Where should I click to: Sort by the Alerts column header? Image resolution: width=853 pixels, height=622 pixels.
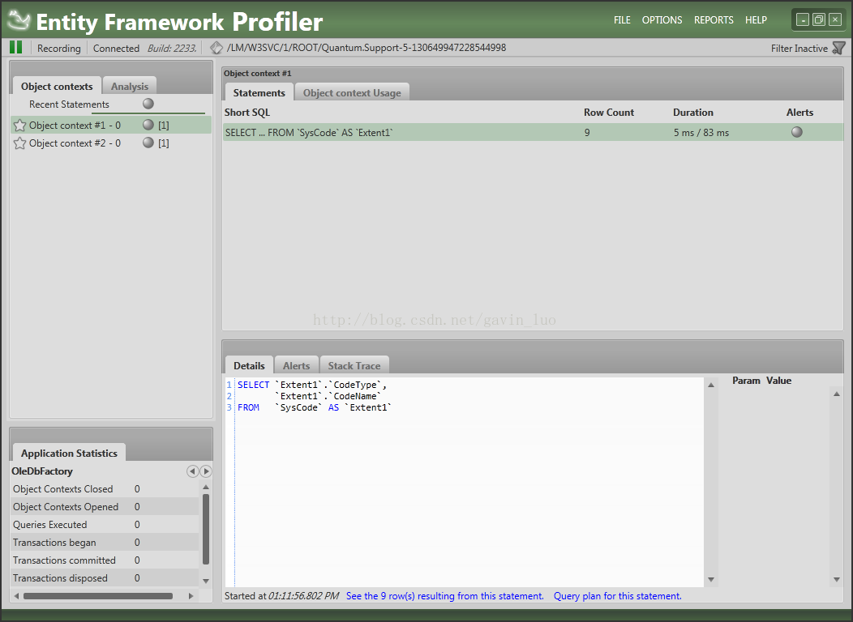pyautogui.click(x=799, y=113)
